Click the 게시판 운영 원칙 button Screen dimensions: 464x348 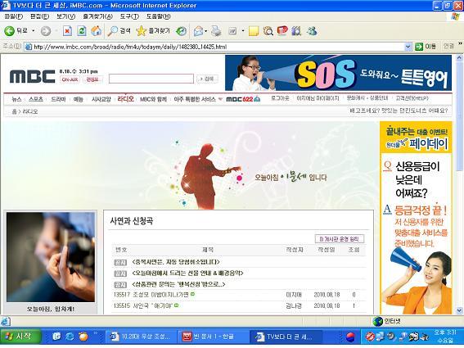click(x=340, y=239)
